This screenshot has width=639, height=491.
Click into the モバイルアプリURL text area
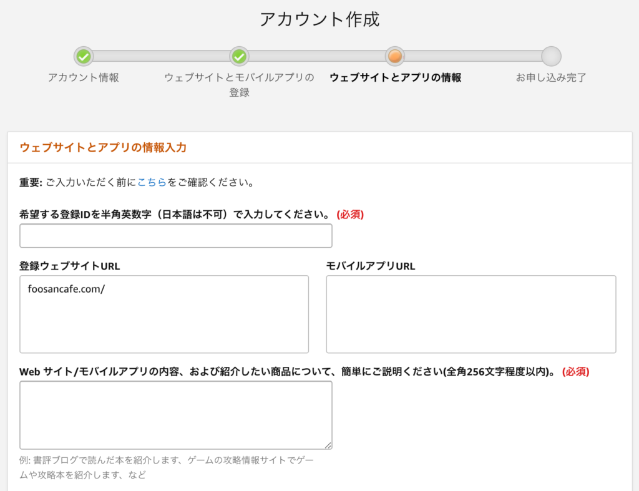[x=471, y=314]
